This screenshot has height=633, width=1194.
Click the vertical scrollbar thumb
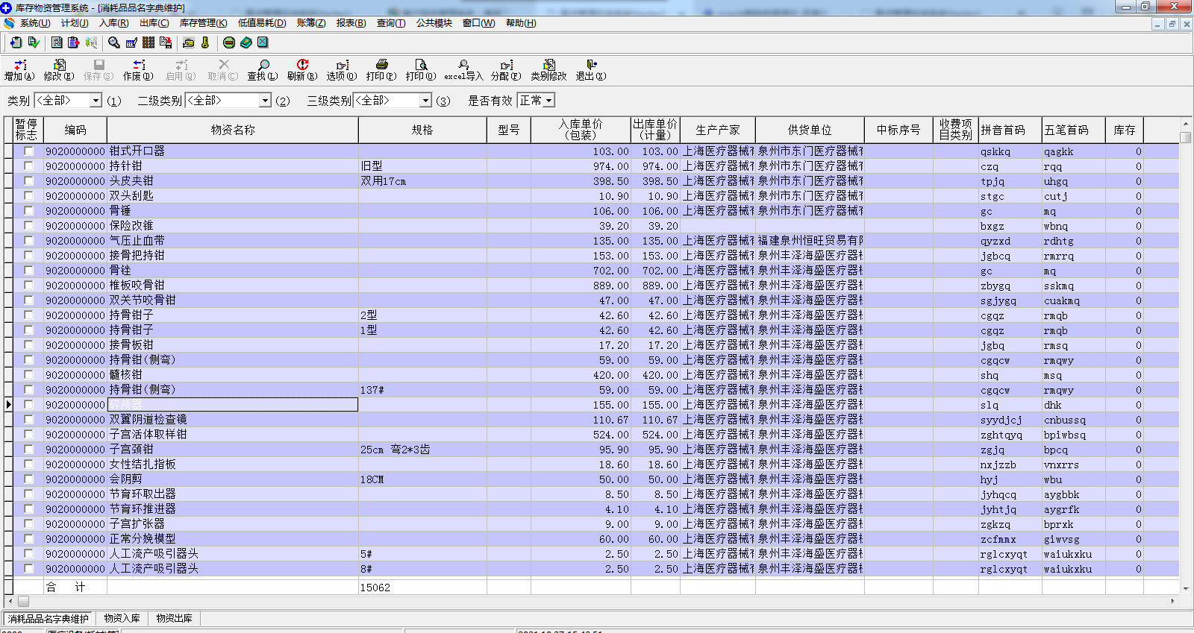(1185, 137)
